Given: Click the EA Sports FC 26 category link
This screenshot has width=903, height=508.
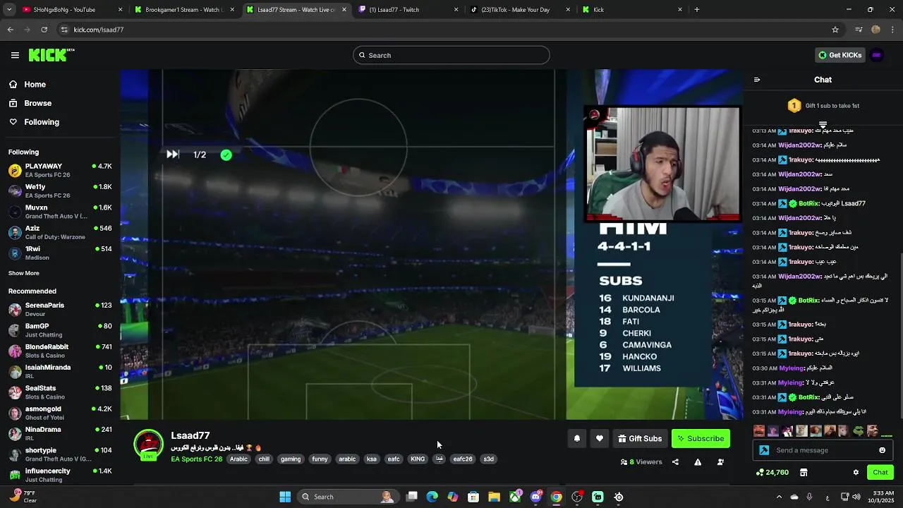Looking at the screenshot, I should [197, 459].
